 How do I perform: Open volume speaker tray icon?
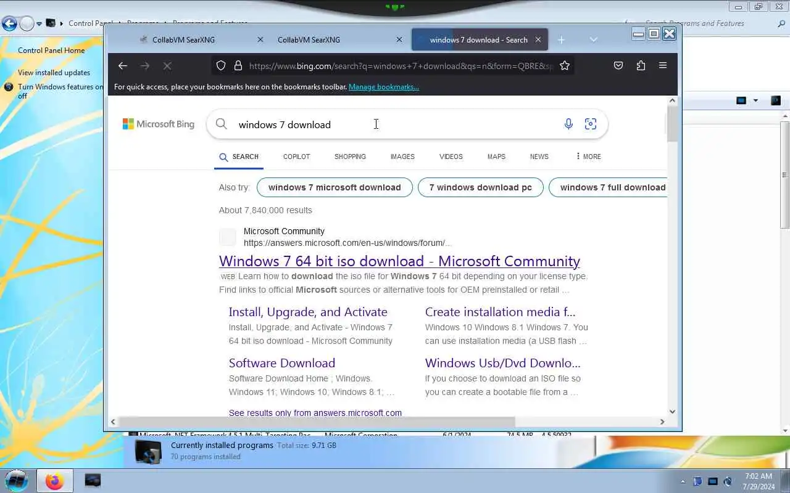pos(728,481)
